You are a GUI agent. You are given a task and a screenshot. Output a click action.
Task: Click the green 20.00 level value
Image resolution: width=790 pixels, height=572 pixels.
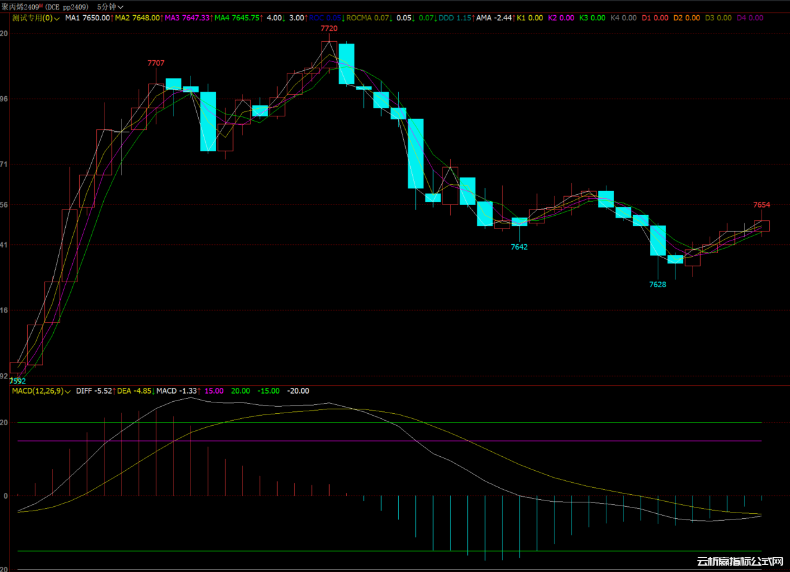[x=241, y=391]
